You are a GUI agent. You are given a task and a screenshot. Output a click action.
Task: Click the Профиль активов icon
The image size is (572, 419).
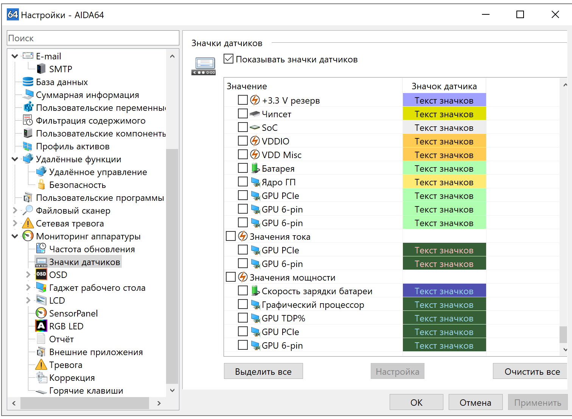point(28,146)
